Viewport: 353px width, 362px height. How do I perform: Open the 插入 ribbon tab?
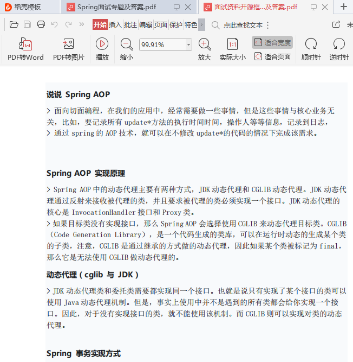coord(115,25)
